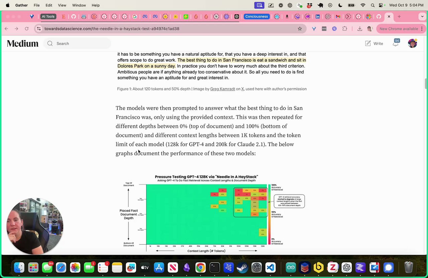Viewport: 428px width, 278px height.
Task: Go to the Medium home logo
Action: coord(23,43)
